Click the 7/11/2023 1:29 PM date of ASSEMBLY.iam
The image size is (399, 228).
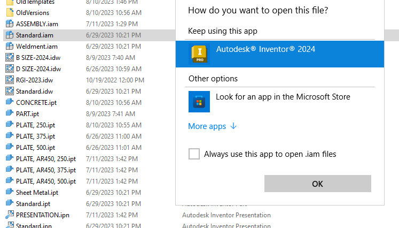(112, 24)
